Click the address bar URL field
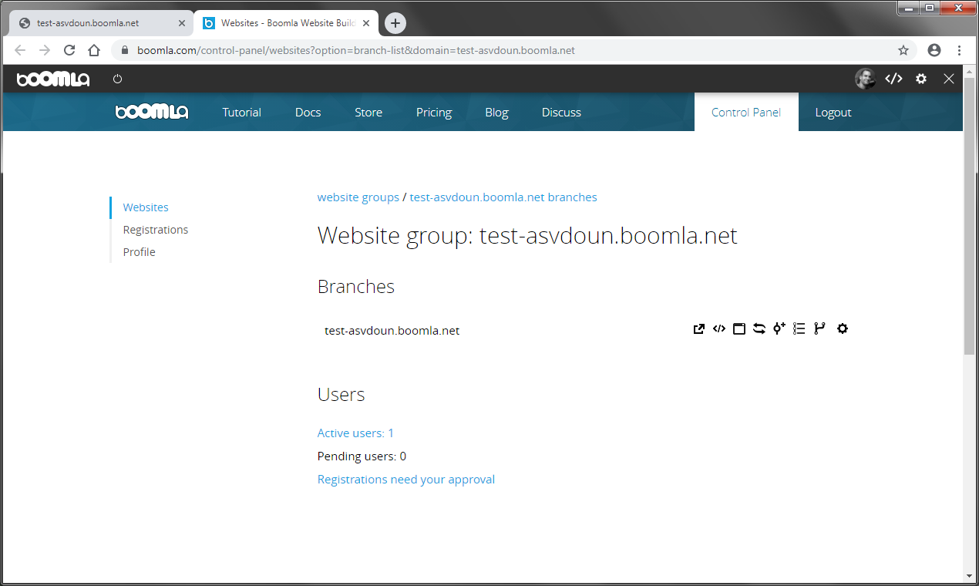This screenshot has height=586, width=979. tap(514, 50)
